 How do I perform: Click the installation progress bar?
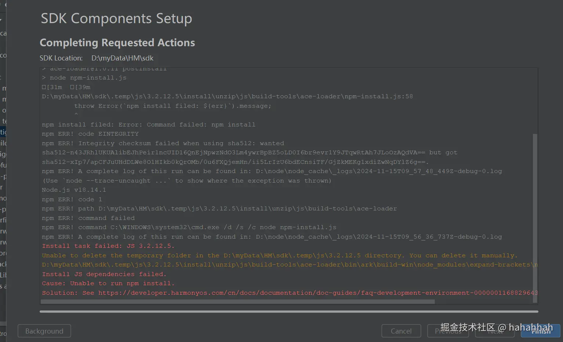(289, 312)
